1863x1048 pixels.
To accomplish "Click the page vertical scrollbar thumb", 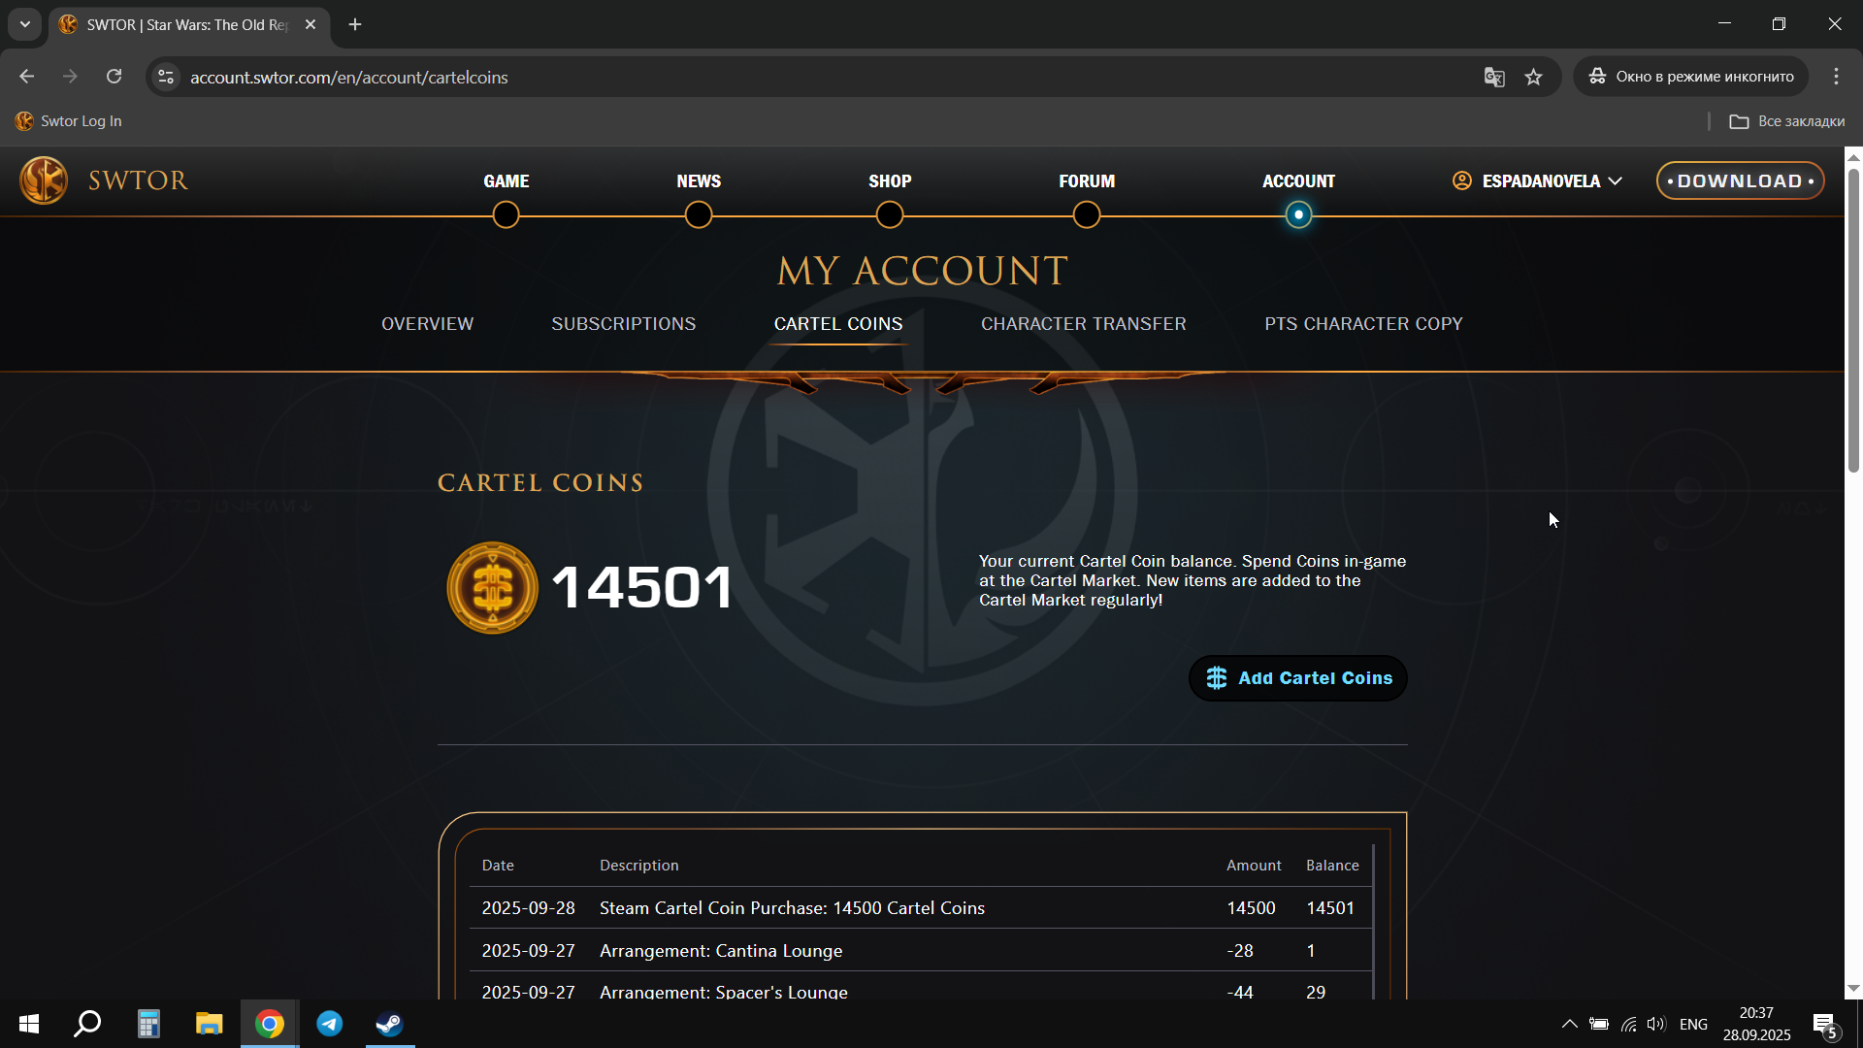I will pos(1853,320).
